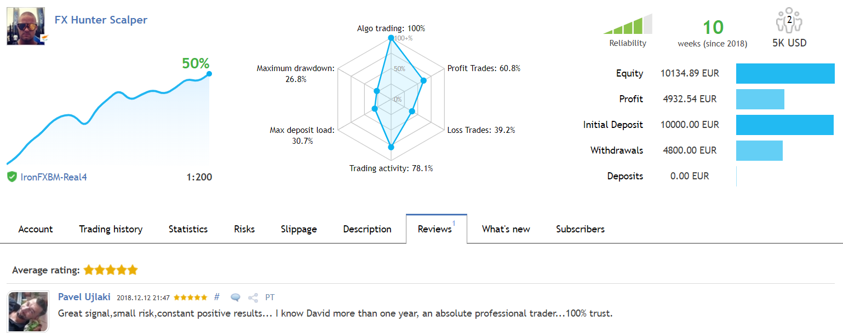
Task: Switch to Trading history tab
Action: pos(111,229)
